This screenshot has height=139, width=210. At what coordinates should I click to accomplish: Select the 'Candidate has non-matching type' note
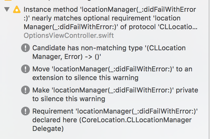pos(109,52)
